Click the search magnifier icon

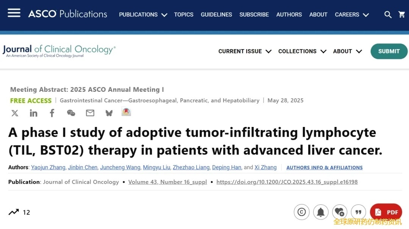tap(388, 14)
